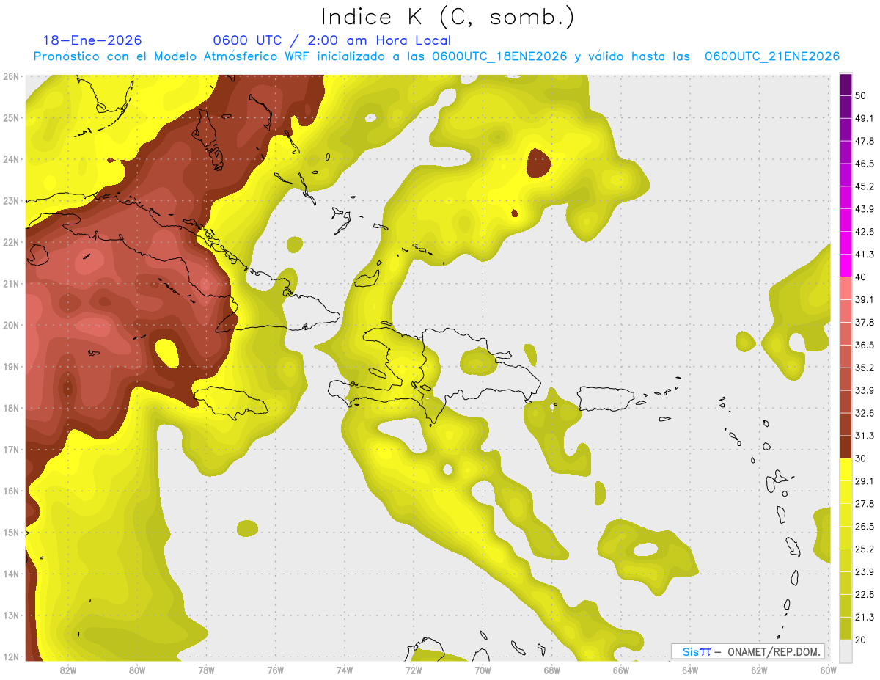Screen dimensions: 880x680
Task: Click the '74W' longitude axis label
Action: point(345,670)
